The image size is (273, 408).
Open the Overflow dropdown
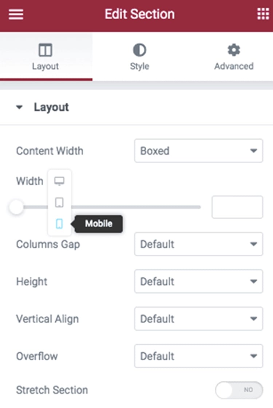click(199, 356)
